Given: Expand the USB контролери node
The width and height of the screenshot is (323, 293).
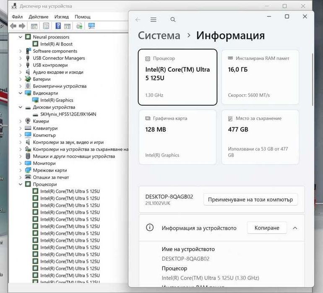Looking at the screenshot, I should [x=21, y=65].
